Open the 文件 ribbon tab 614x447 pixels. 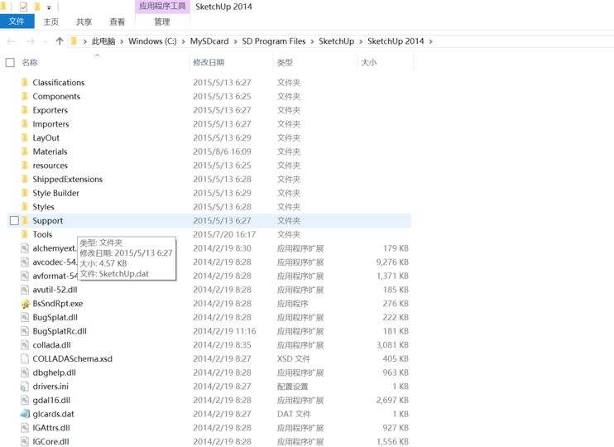tap(17, 22)
